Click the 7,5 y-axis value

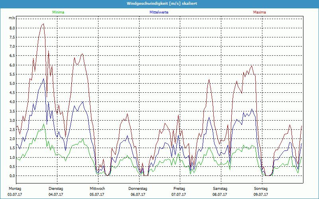click(12, 37)
